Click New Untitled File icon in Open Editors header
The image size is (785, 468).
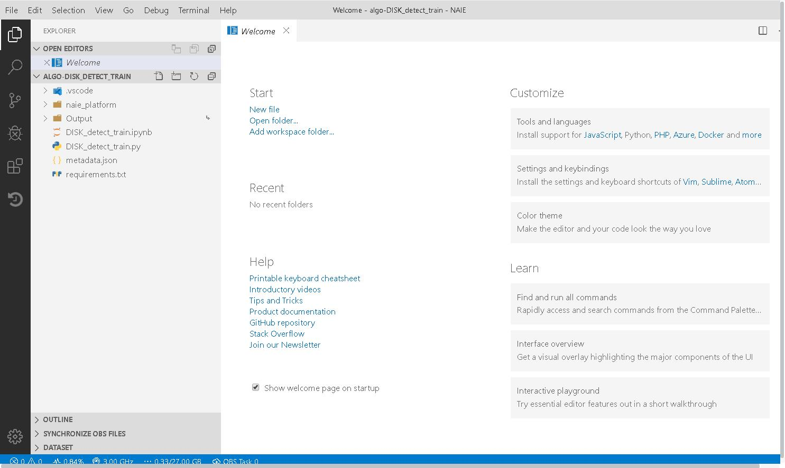point(176,49)
